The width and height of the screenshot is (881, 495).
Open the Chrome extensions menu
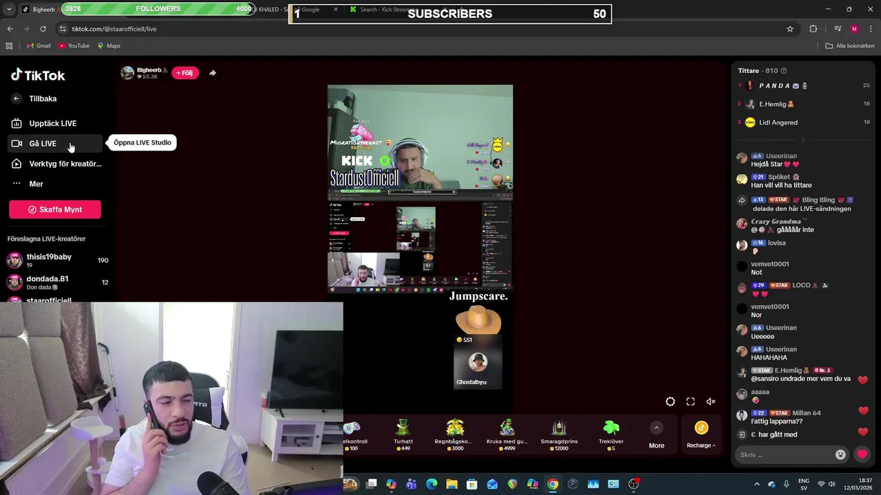click(x=814, y=29)
